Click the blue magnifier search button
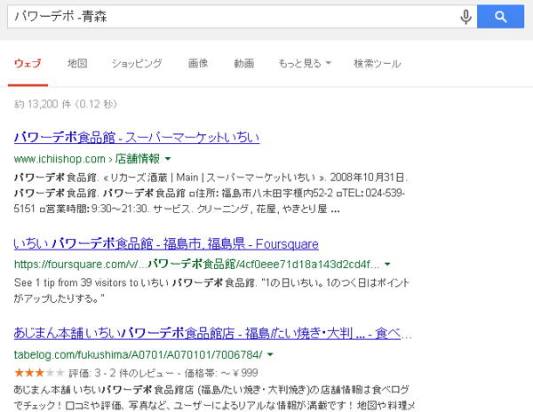 click(x=500, y=17)
